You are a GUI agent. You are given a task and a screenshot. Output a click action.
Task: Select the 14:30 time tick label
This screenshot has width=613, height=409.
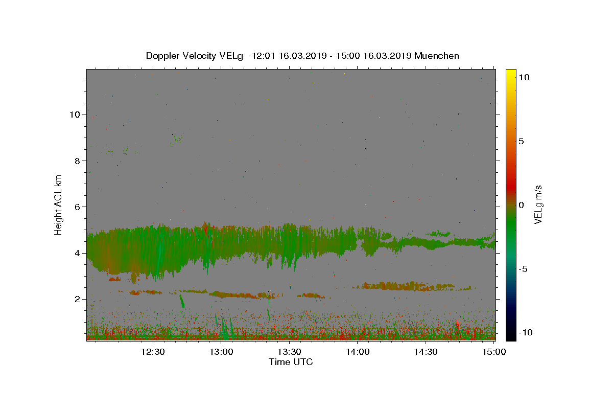[x=426, y=352]
